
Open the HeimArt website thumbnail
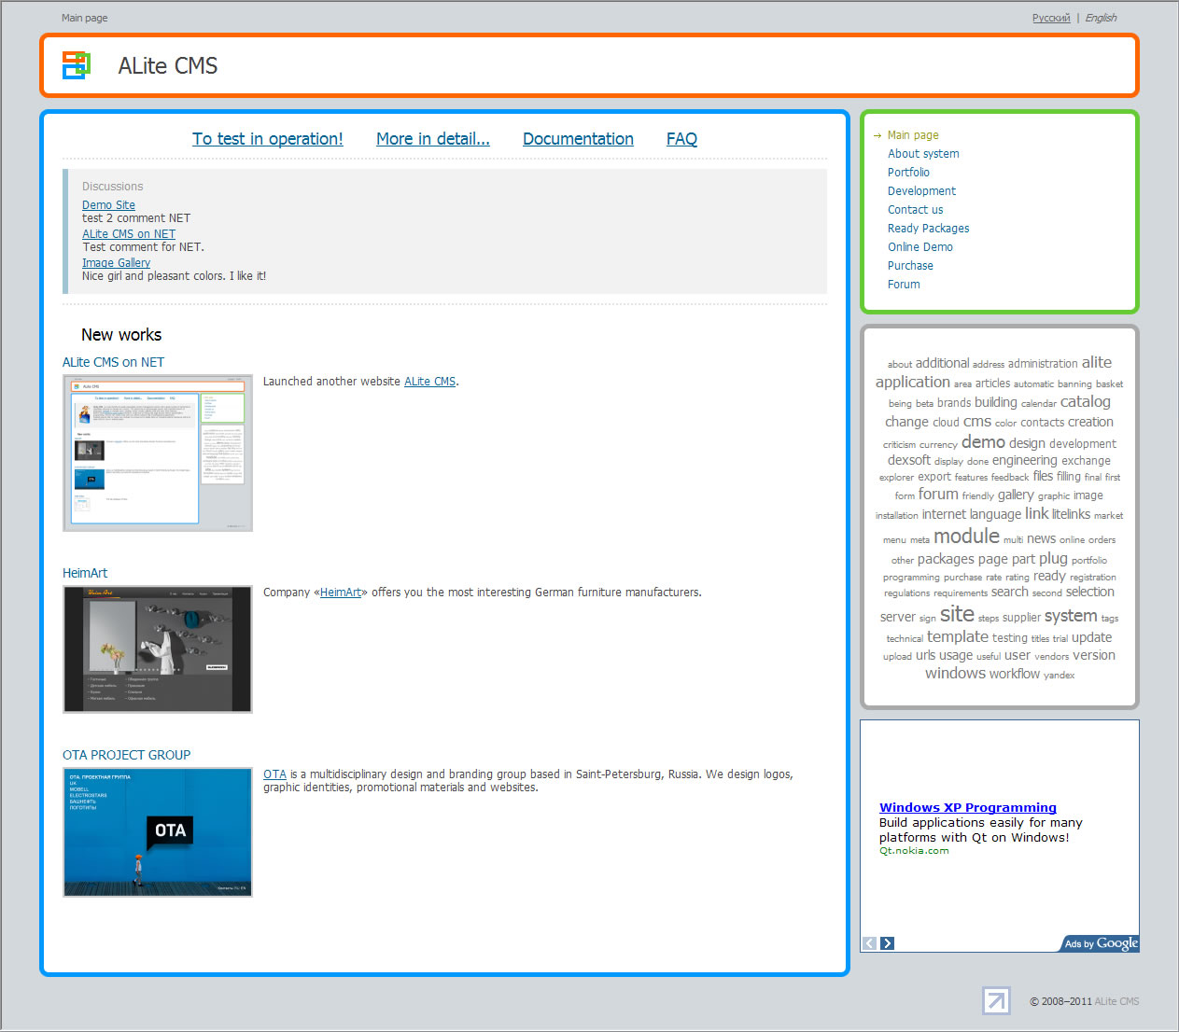click(x=158, y=649)
